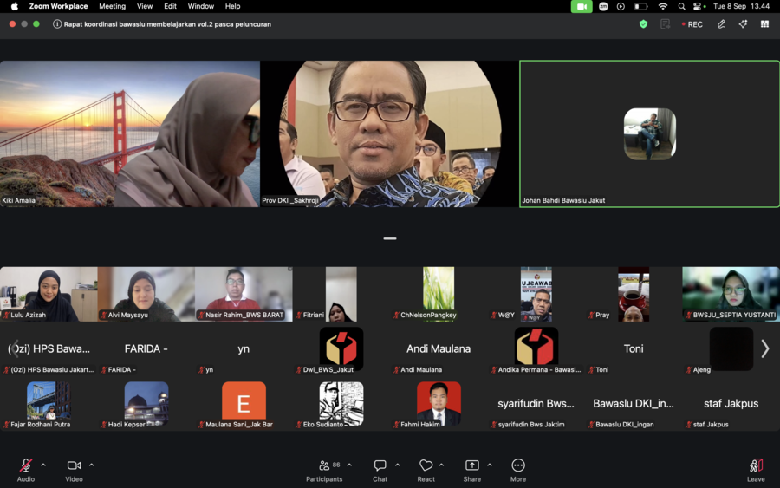Image resolution: width=780 pixels, height=488 pixels.
Task: Select BWSJU_SEPTIA YUSTANTI thumbnail
Action: pyautogui.click(x=731, y=294)
